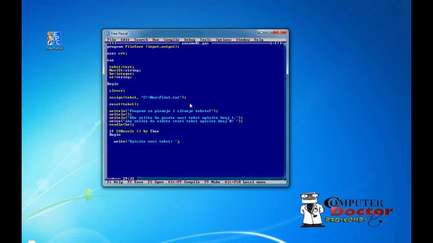Maximize the Free Pascal window
The image size is (433, 243).
269,32
